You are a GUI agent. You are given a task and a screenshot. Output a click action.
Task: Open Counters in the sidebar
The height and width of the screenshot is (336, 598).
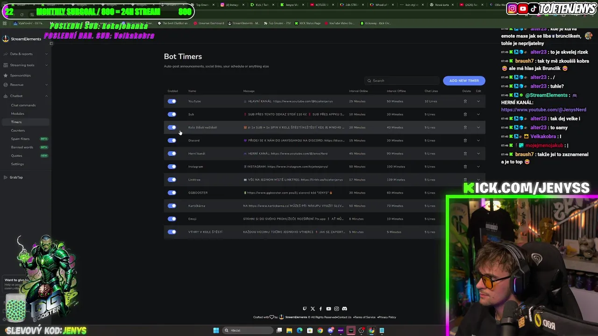[18, 131]
